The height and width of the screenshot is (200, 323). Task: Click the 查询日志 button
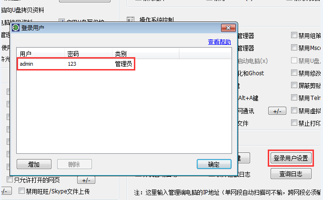coord(291,174)
